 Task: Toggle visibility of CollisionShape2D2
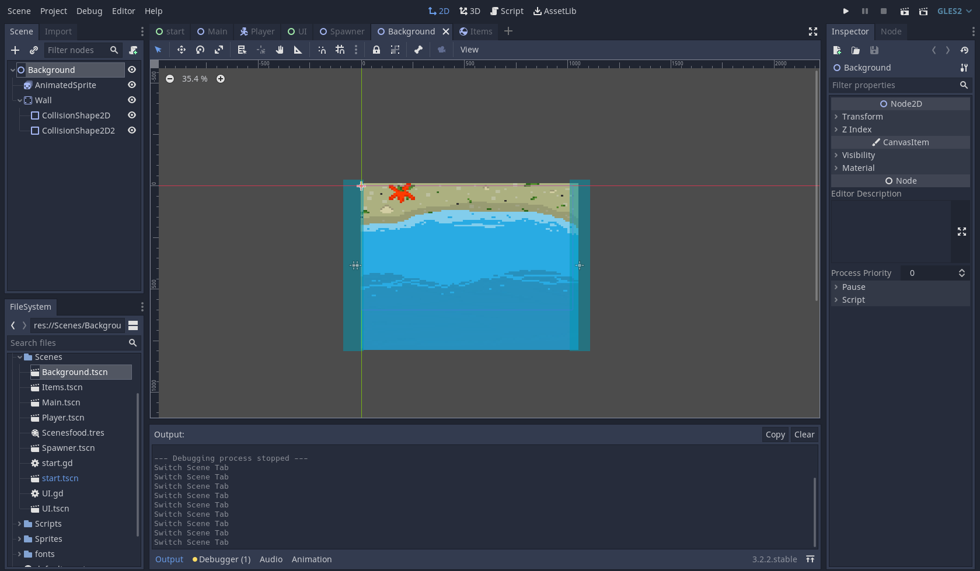(132, 131)
